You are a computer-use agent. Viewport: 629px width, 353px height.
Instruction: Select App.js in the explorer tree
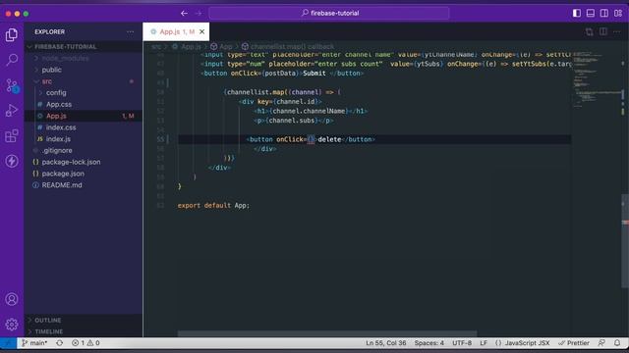click(x=84, y=116)
